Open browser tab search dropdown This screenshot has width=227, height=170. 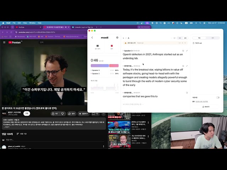point(12,27)
